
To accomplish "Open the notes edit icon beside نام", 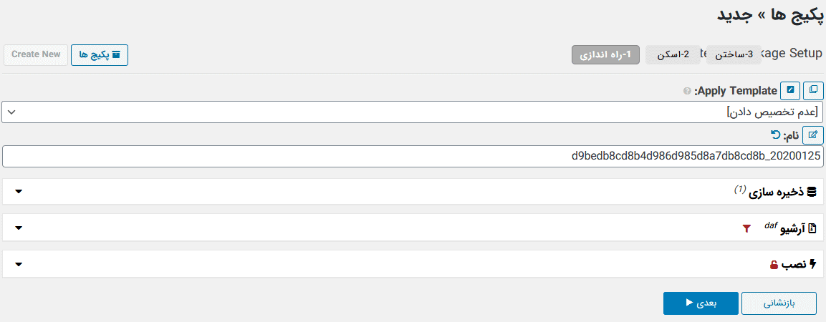I will 813,135.
